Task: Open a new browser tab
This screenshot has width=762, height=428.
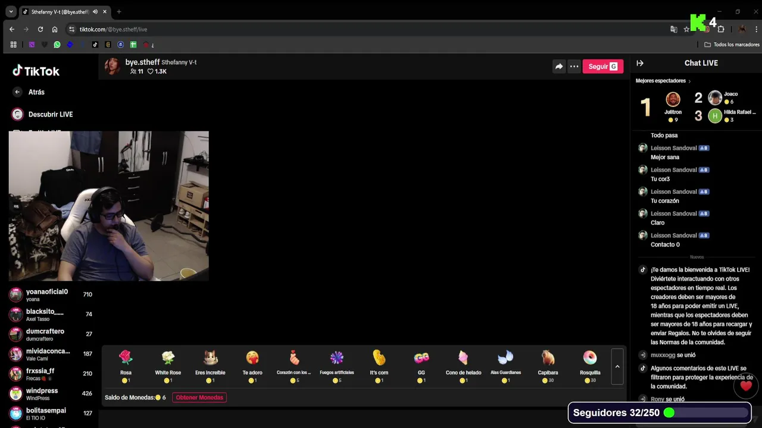Action: 119,11
